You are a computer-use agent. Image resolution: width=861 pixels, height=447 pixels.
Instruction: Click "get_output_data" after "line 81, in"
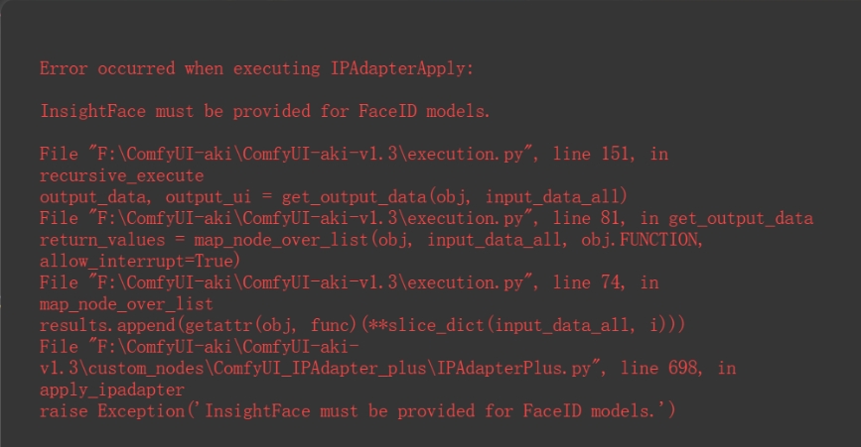[x=749, y=218]
